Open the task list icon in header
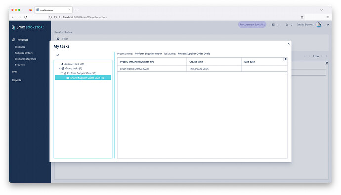 pyautogui.click(x=273, y=25)
